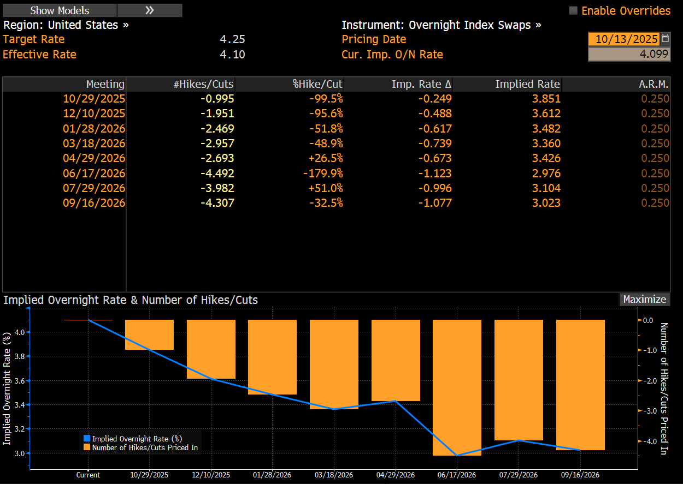Sort by the Meeting column header
Viewport: 683px width, 484px height.
click(105, 84)
